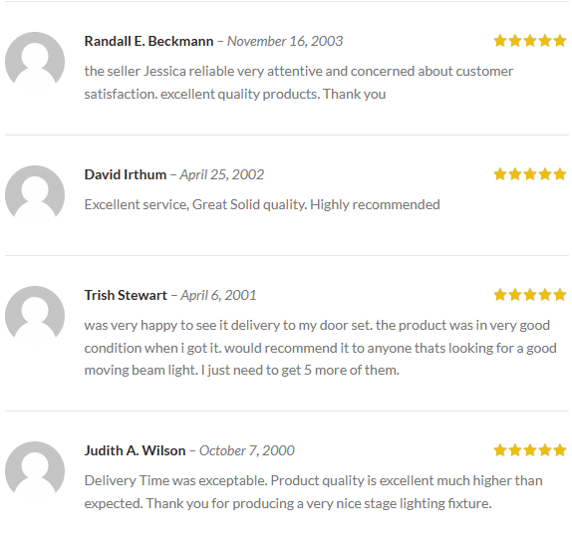
Task: Click the star rating on Judith's review
Action: pyautogui.click(x=530, y=450)
